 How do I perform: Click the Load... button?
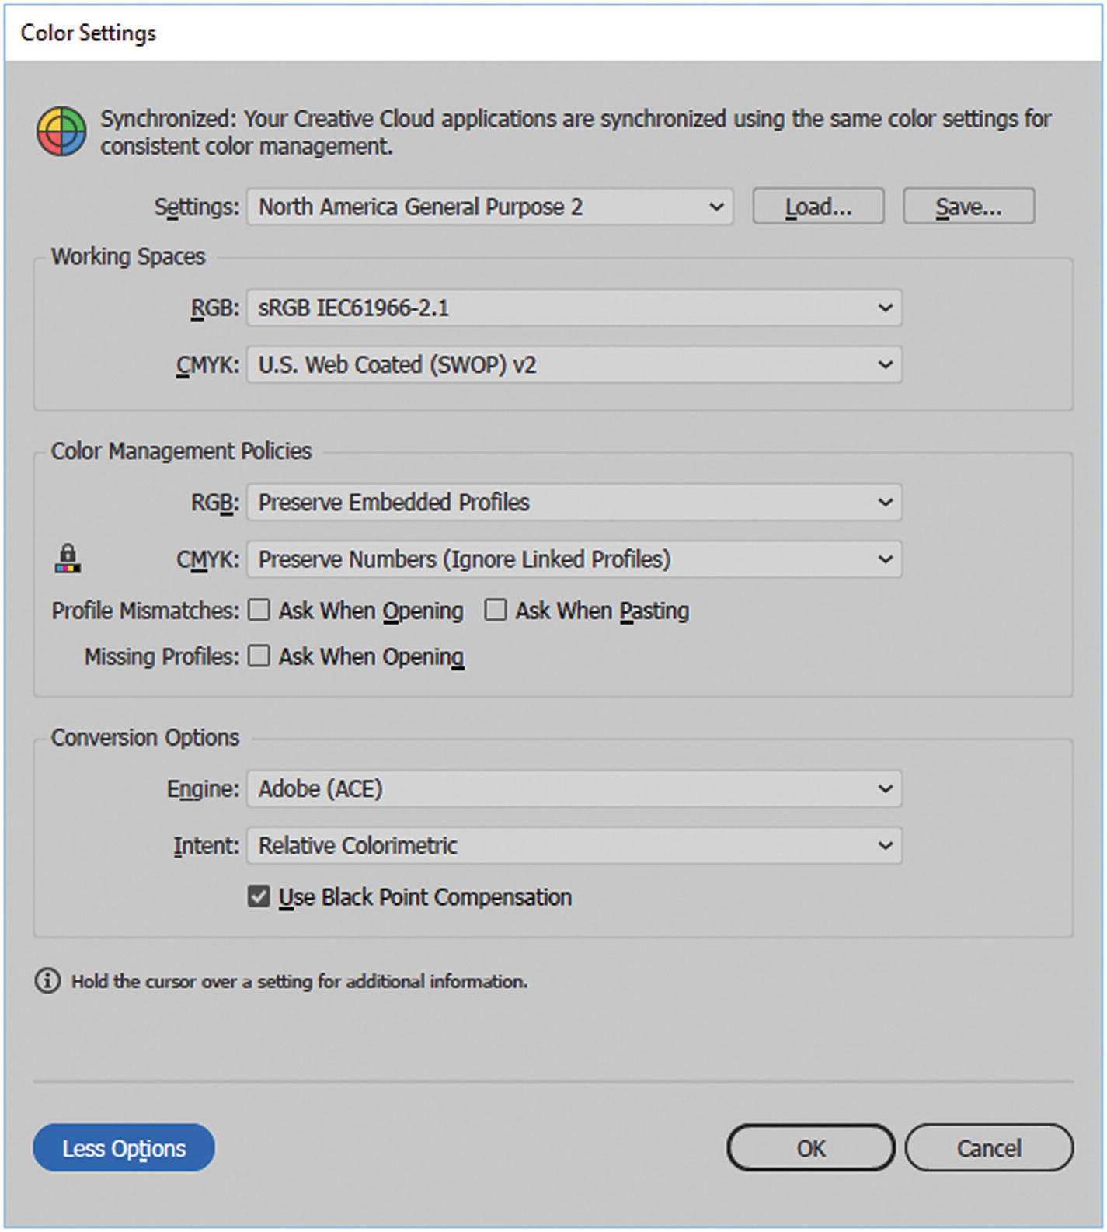[818, 207]
